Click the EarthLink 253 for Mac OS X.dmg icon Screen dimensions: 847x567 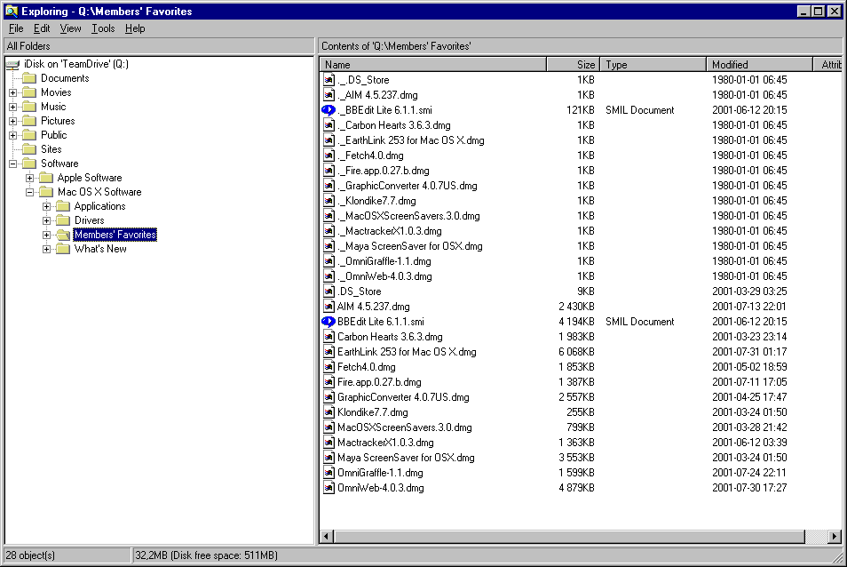click(329, 352)
